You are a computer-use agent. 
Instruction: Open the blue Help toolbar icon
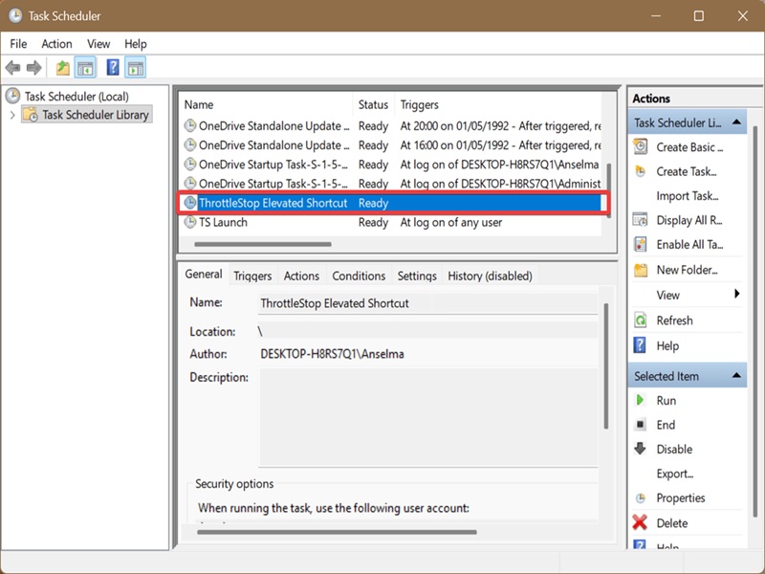113,67
